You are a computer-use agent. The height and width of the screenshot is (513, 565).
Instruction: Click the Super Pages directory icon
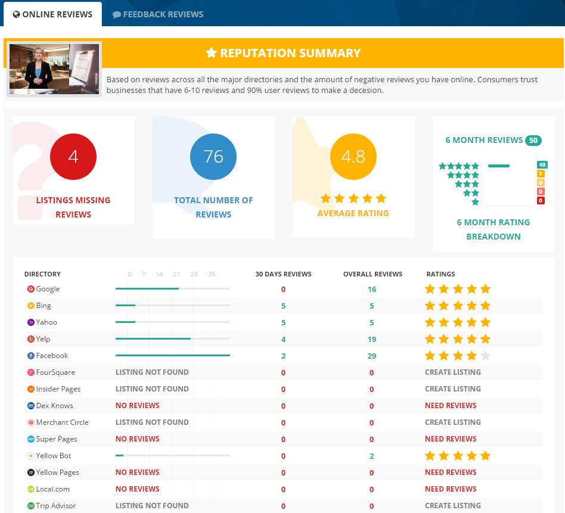31,439
